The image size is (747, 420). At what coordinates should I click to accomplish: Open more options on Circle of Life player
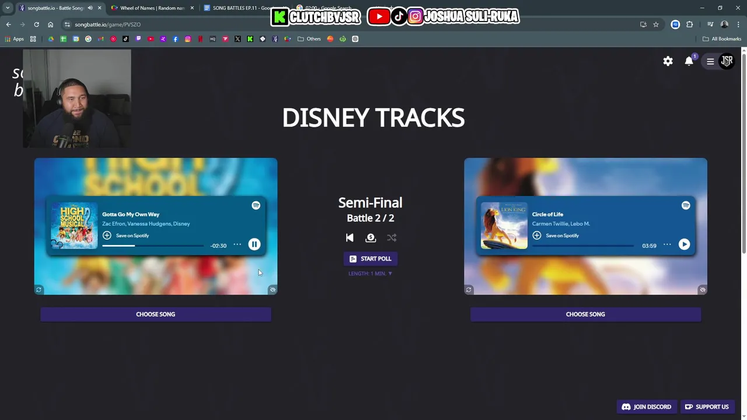[667, 245]
